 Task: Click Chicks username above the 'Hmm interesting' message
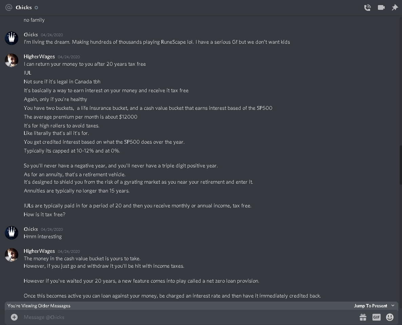[x=31, y=229]
